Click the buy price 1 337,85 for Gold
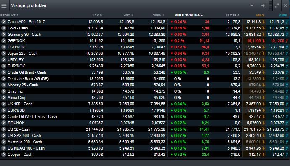Screen dimensions: 290x166 click(277, 28)
